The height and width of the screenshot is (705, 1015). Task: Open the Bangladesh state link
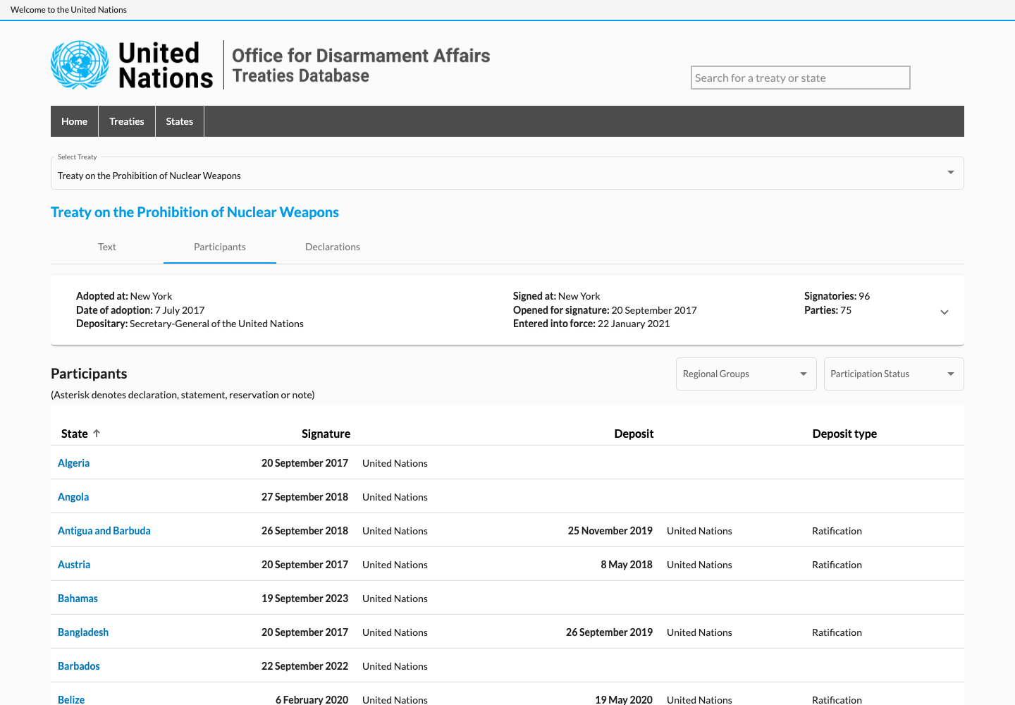pyautogui.click(x=83, y=632)
